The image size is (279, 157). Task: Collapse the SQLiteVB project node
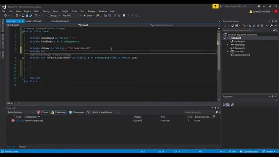pyautogui.click(x=225, y=38)
